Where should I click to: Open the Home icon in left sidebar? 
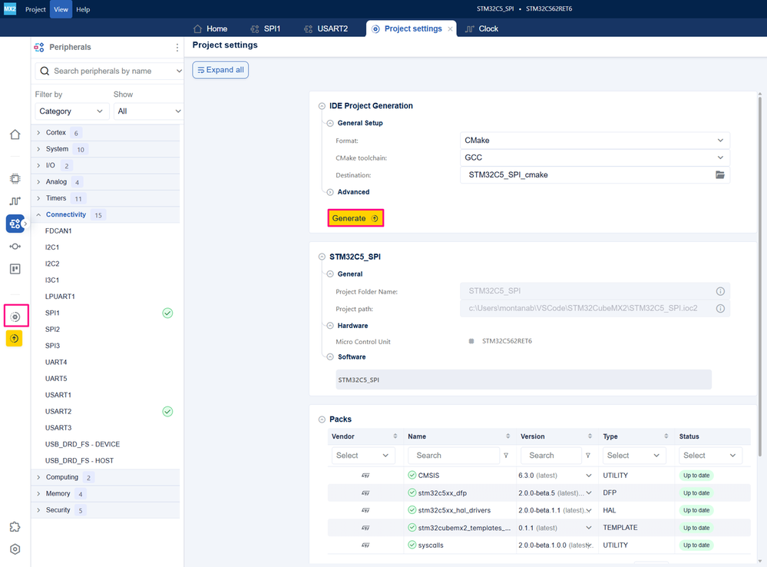pos(15,134)
